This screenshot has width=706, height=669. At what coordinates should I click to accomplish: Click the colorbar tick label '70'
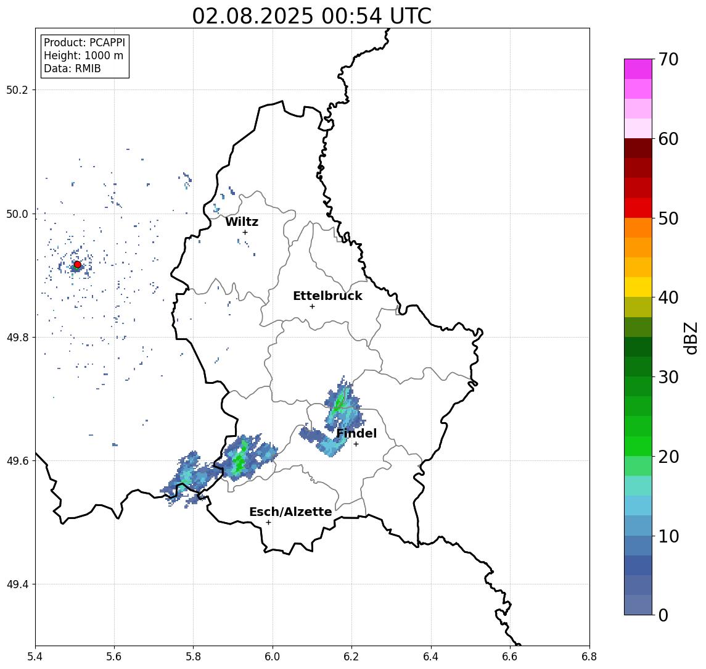[x=668, y=59]
